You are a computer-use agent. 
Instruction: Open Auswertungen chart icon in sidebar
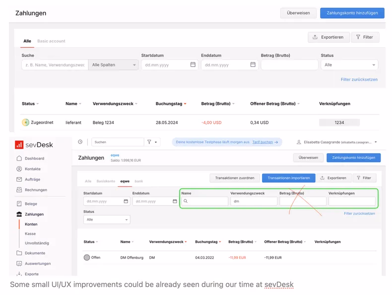coord(19,264)
